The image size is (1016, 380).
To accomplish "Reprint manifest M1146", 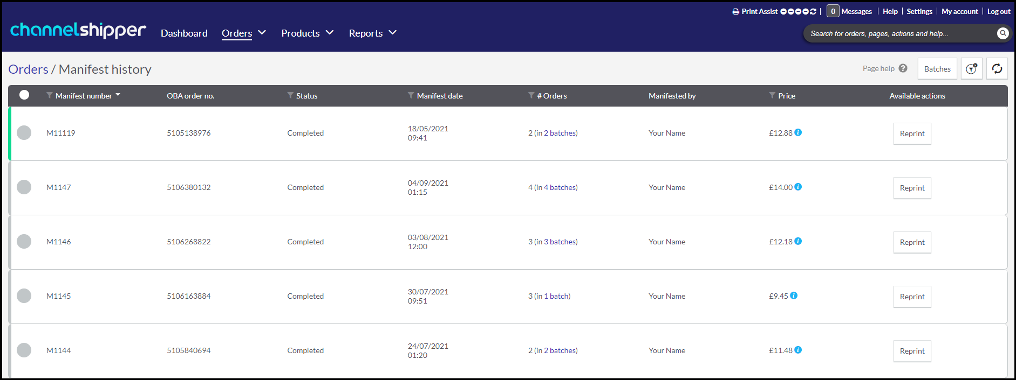I will coord(912,242).
